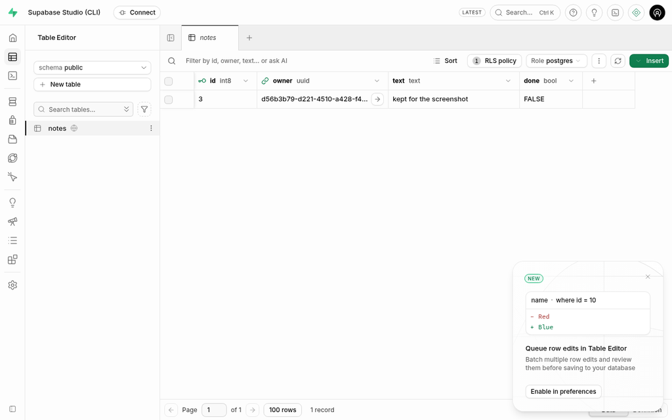Open the notes table three-dot menu

pos(151,128)
